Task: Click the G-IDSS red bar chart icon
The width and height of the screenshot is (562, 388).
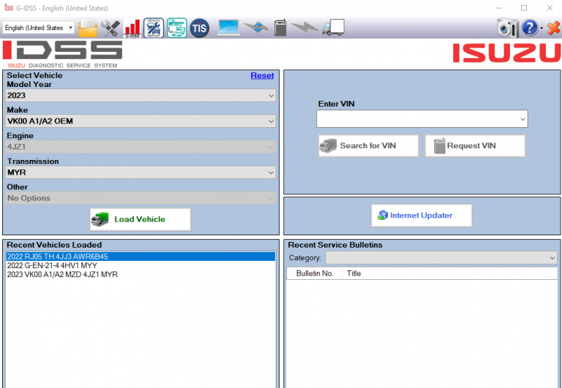Action: 132,28
